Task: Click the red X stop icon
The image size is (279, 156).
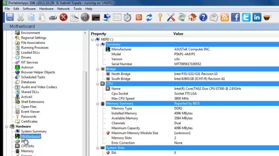Action: (64, 17)
